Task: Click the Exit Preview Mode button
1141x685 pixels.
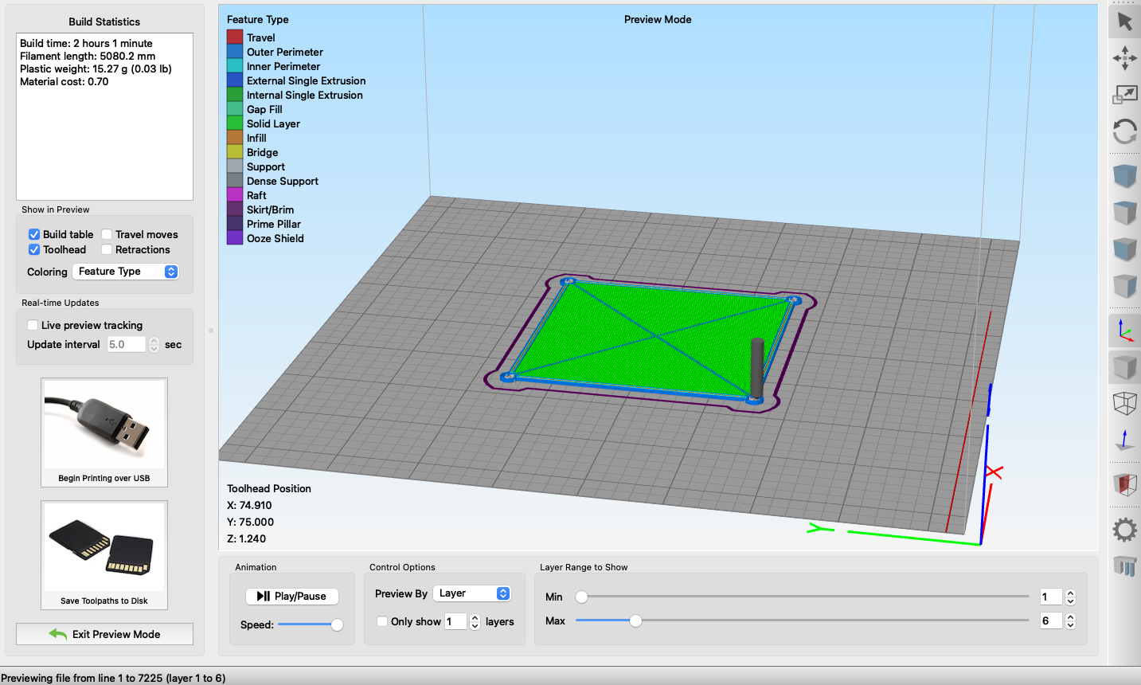Action: click(104, 634)
